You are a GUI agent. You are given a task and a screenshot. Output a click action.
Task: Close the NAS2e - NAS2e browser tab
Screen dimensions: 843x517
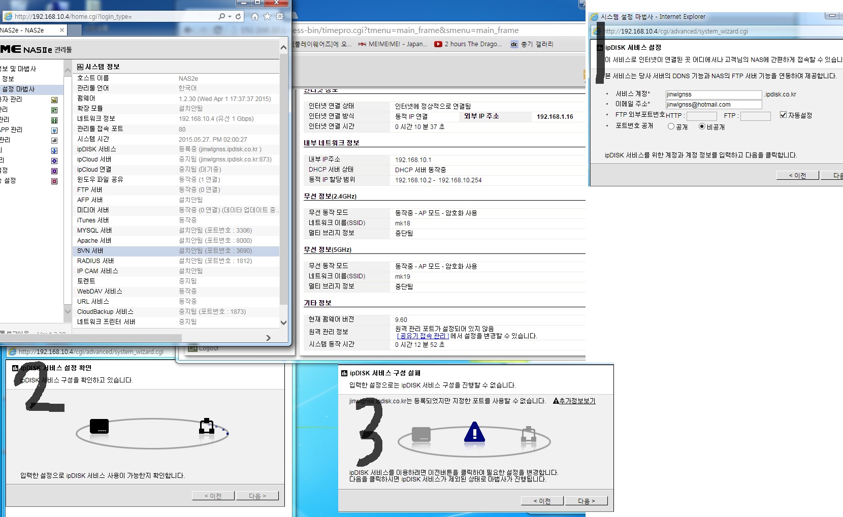[62, 30]
